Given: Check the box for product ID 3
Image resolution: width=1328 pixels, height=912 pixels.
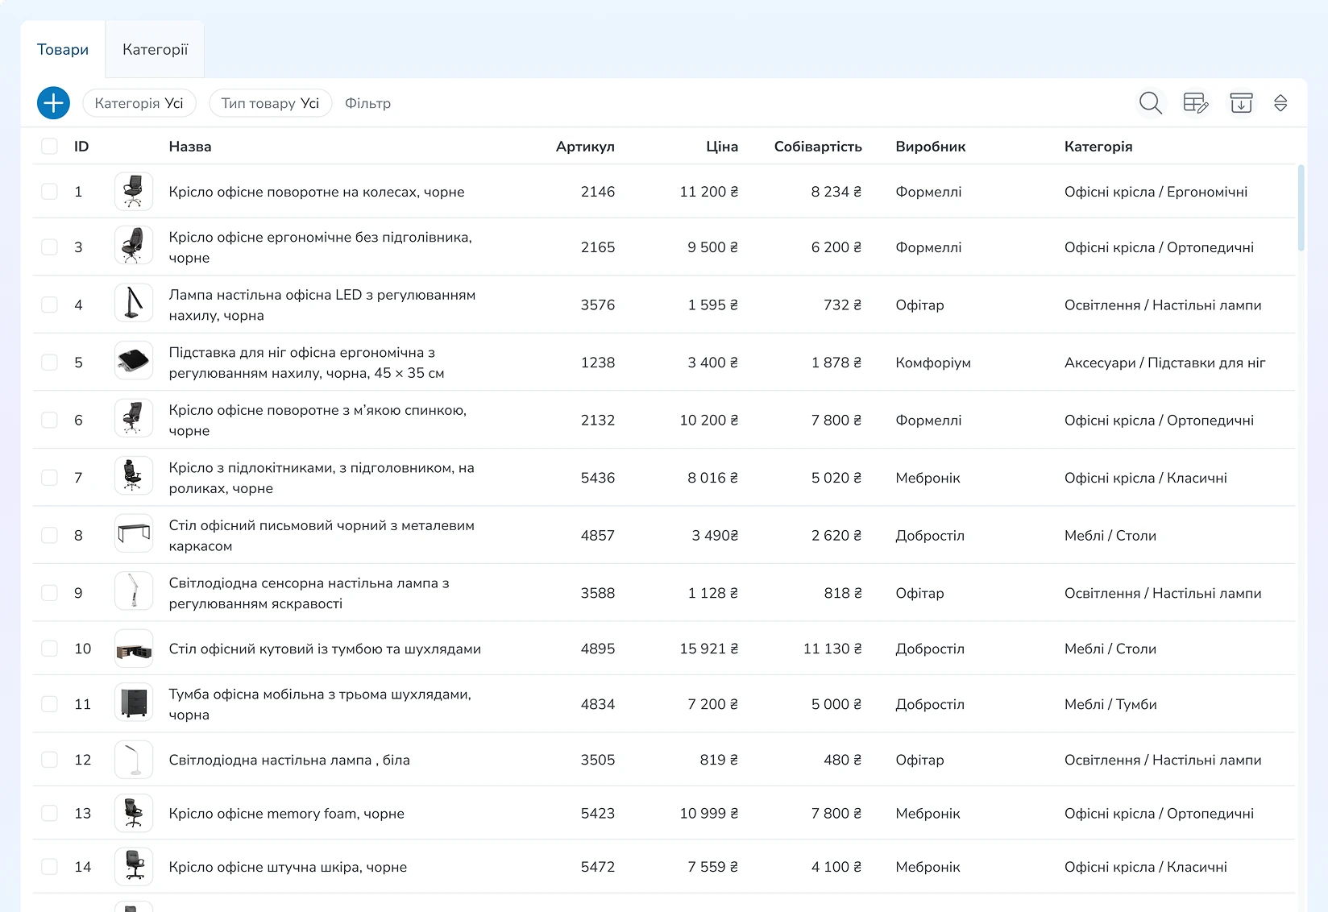Looking at the screenshot, I should 49,247.
